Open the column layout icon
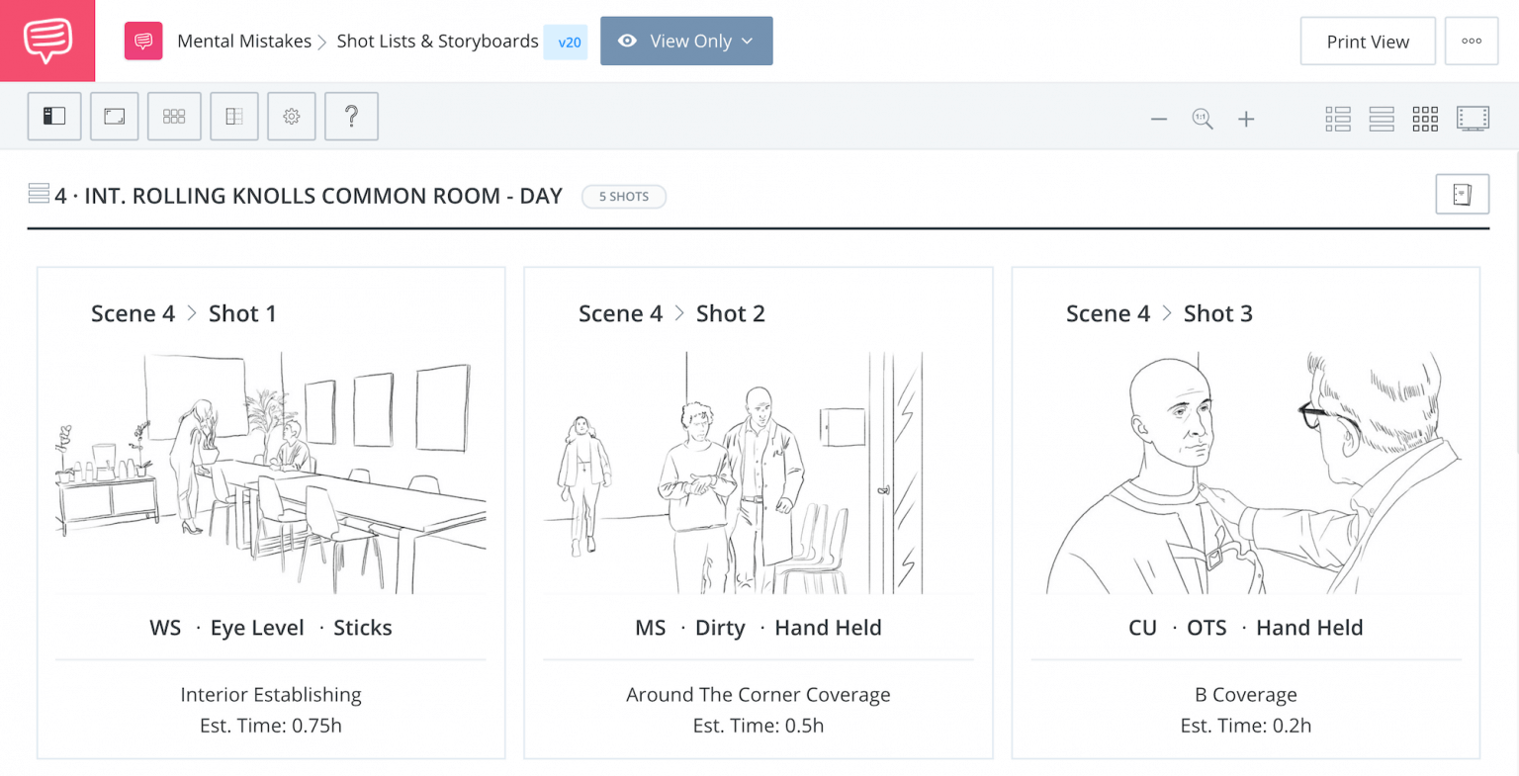Image resolution: width=1519 pixels, height=776 pixels. 234,117
